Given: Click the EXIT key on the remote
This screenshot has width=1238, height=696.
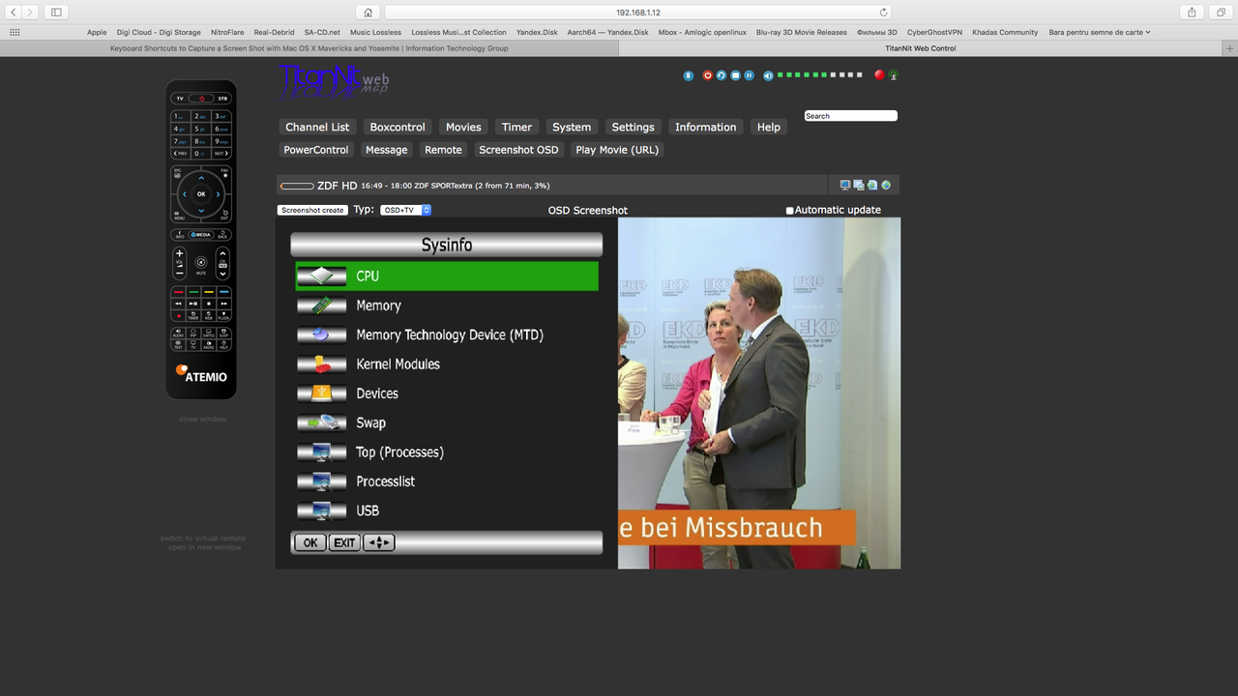Looking at the screenshot, I should (224, 214).
